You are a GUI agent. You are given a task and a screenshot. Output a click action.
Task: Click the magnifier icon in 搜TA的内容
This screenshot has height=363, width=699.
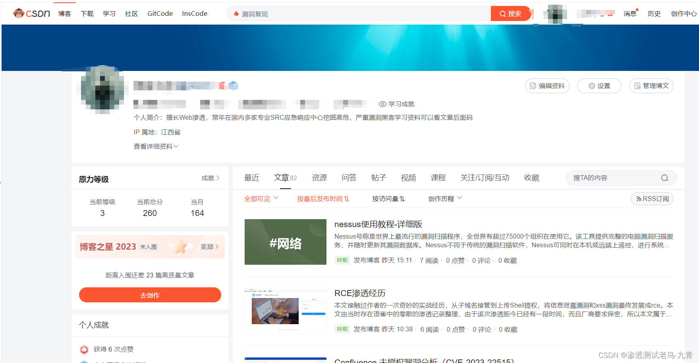(664, 178)
